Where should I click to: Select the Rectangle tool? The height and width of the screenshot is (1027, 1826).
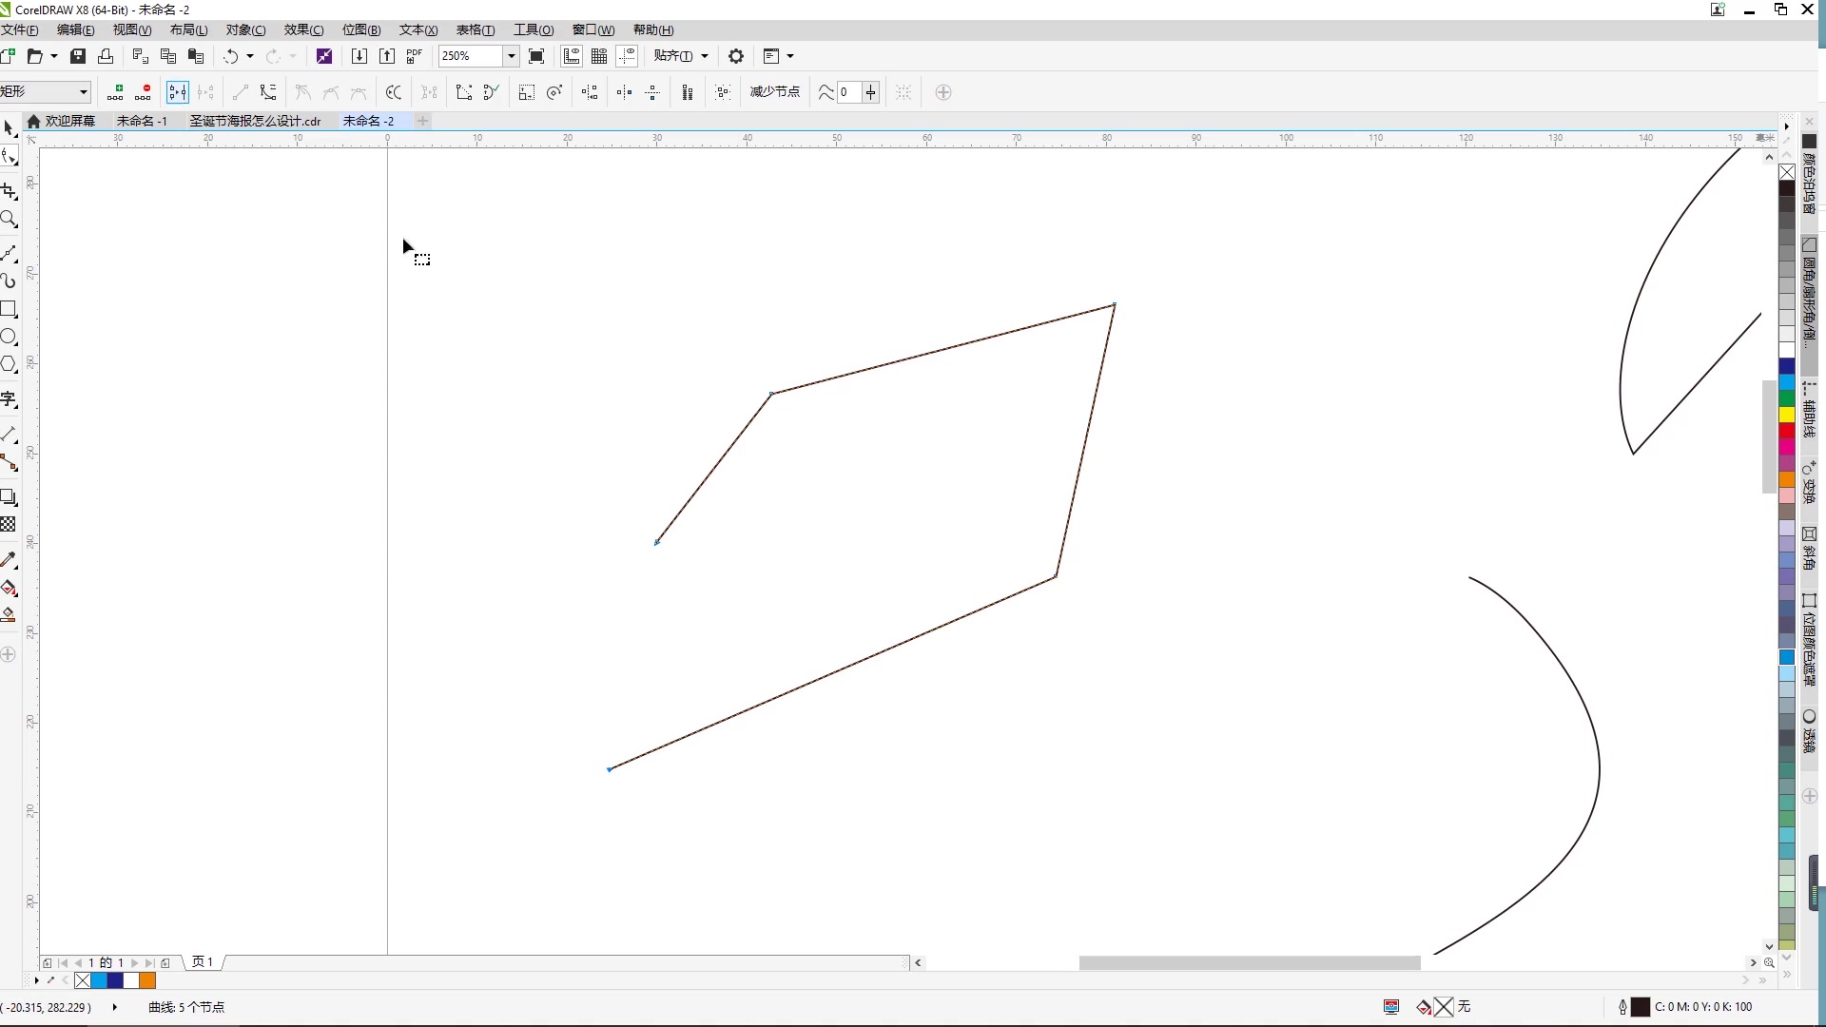click(9, 309)
